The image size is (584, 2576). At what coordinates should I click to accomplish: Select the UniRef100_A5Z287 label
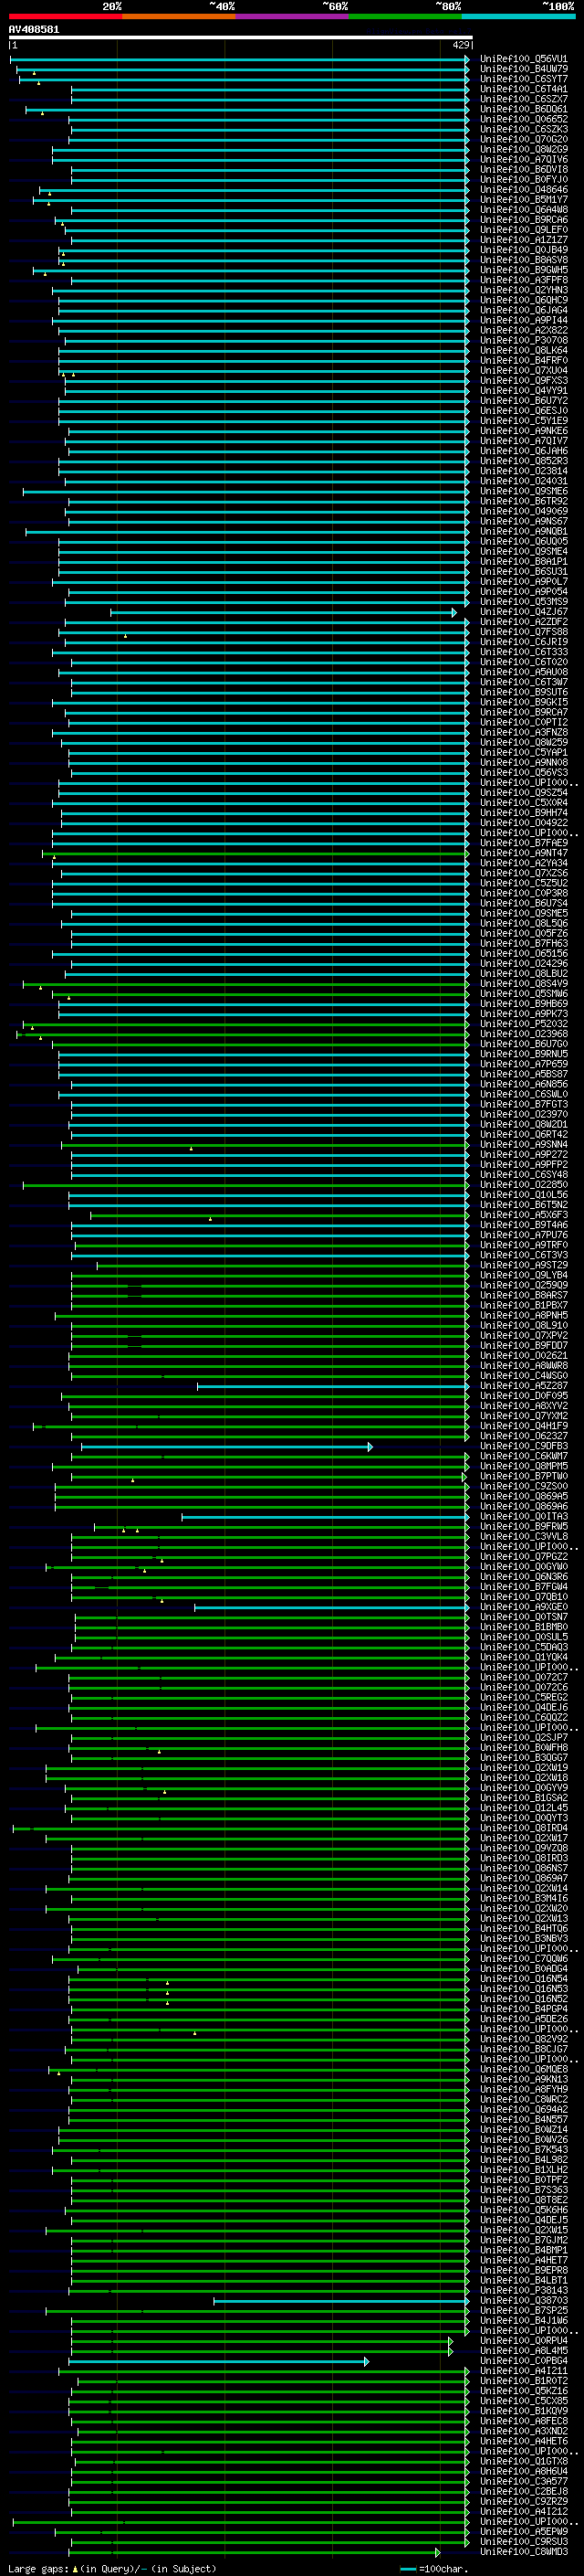point(524,1386)
